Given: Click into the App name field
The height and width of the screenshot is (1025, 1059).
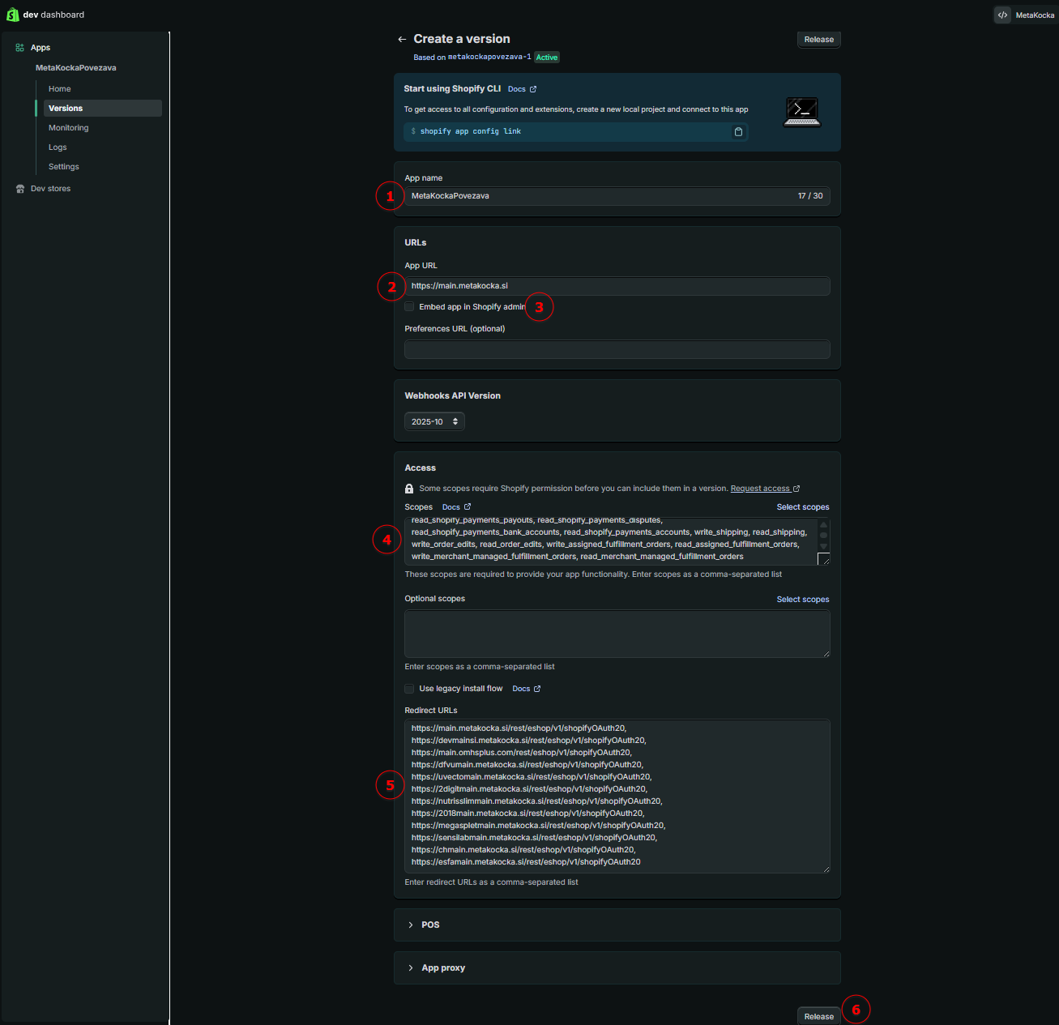Looking at the screenshot, I should point(617,196).
